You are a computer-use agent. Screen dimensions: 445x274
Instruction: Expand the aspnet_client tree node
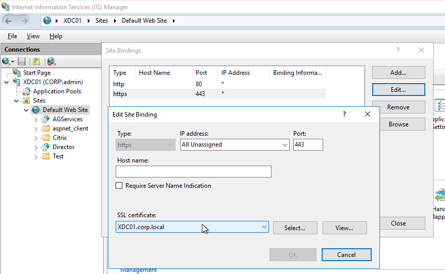36,129
